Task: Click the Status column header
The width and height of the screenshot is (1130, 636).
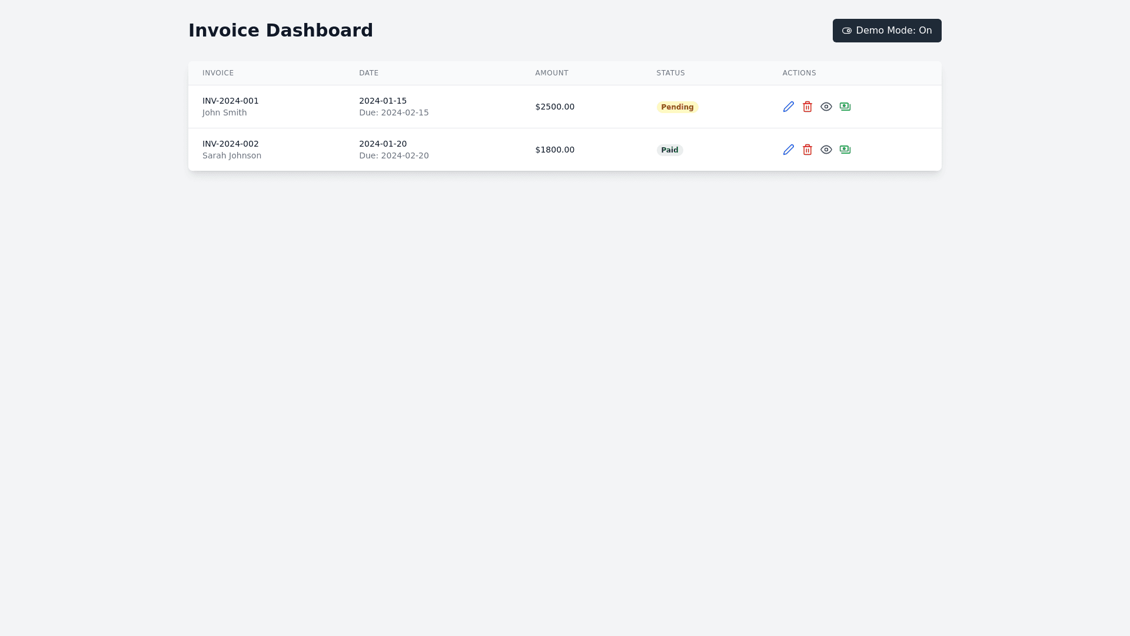Action: [x=670, y=73]
